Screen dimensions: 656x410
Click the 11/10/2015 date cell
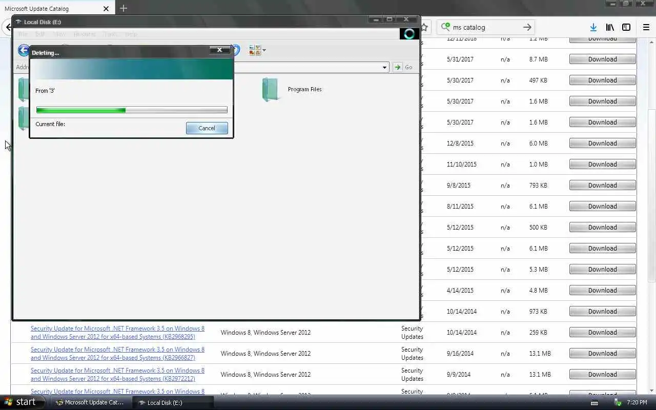[461, 165]
